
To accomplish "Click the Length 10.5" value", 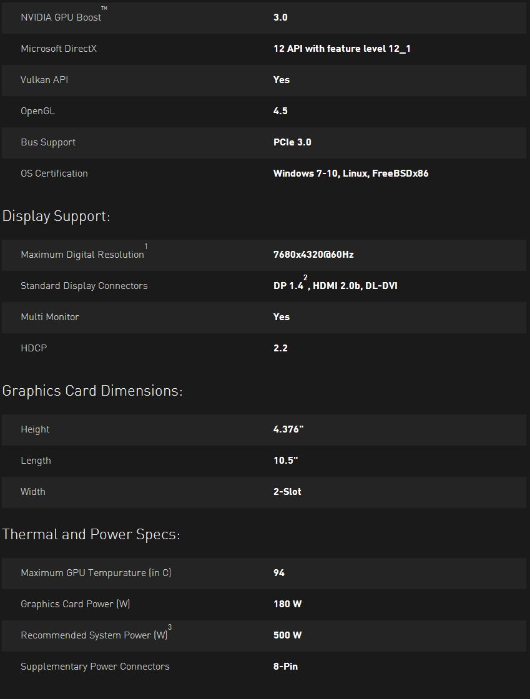I will click(286, 461).
